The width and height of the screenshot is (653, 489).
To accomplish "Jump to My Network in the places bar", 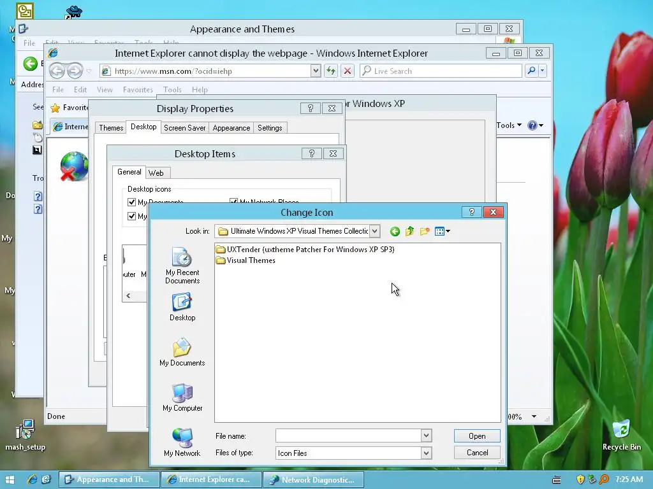I will point(182,443).
